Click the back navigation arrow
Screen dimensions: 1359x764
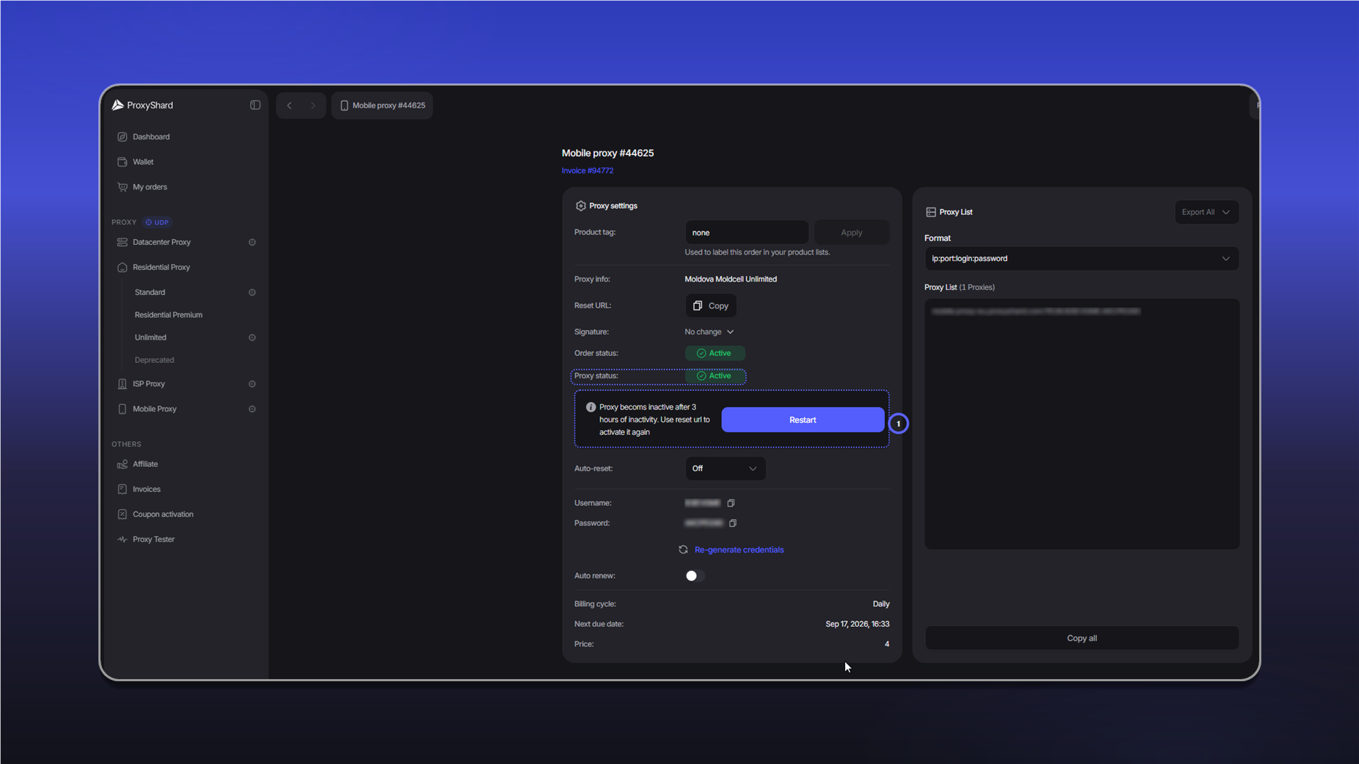tap(289, 105)
